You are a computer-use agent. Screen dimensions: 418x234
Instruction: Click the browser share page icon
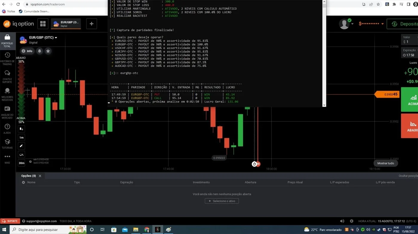tap(371, 4)
